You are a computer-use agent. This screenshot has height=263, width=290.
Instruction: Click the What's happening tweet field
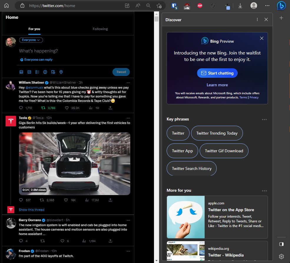(x=74, y=51)
